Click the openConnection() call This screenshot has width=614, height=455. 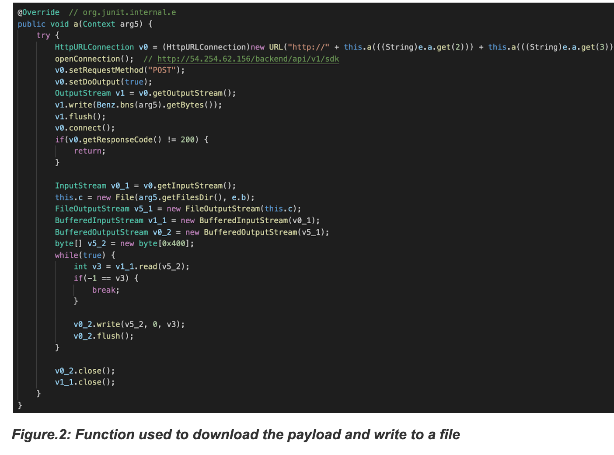tap(94, 59)
